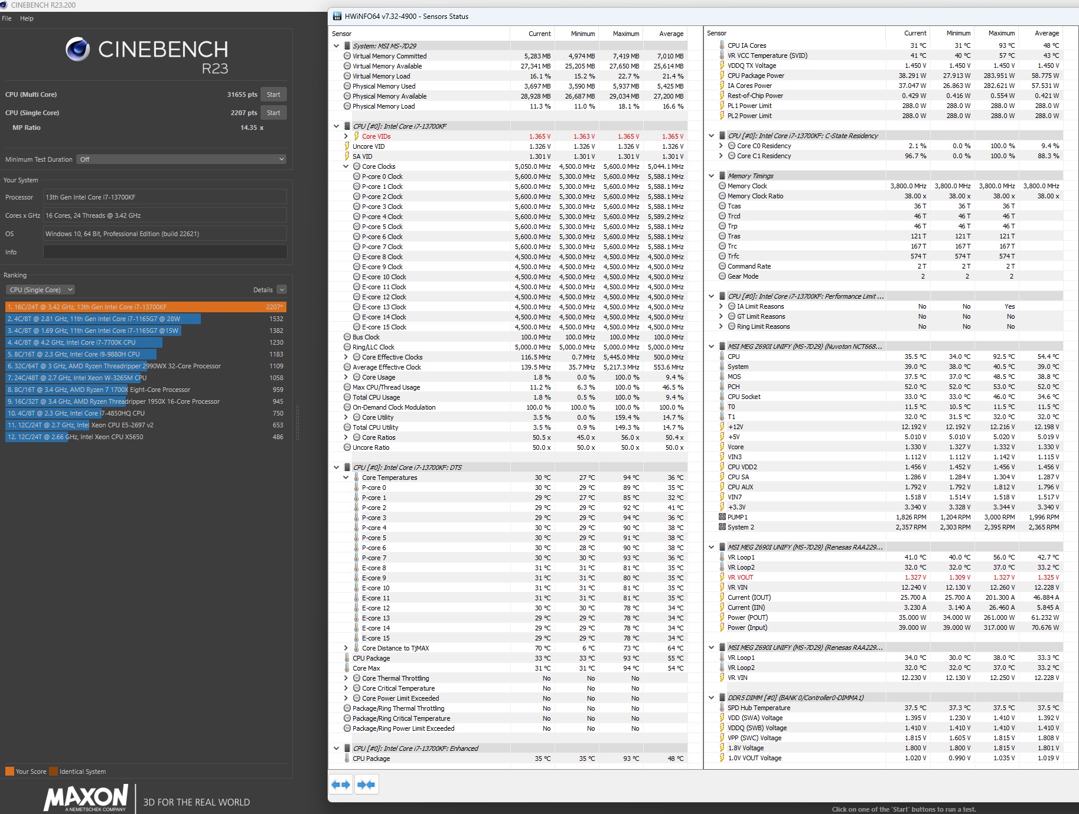Screen dimensions: 1079x814
Task: Start the CPU (Multi Core) test
Action: click(x=273, y=94)
